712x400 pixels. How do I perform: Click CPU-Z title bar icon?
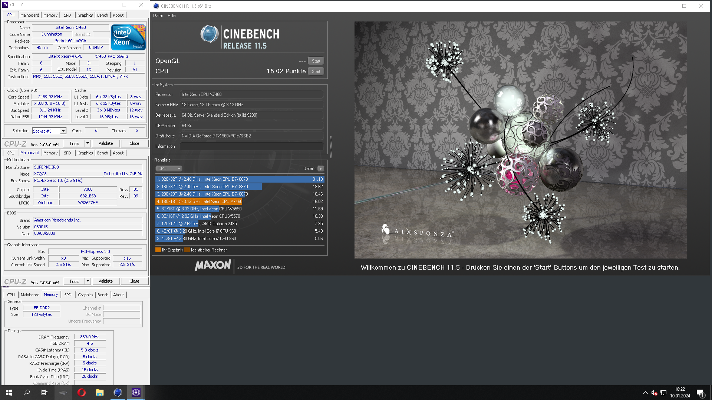point(5,5)
